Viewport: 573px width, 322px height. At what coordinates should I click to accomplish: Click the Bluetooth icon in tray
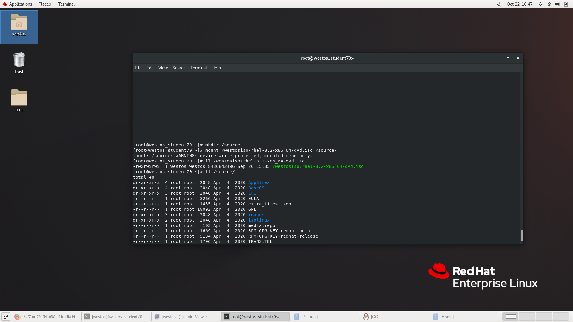pyautogui.click(x=549, y=4)
